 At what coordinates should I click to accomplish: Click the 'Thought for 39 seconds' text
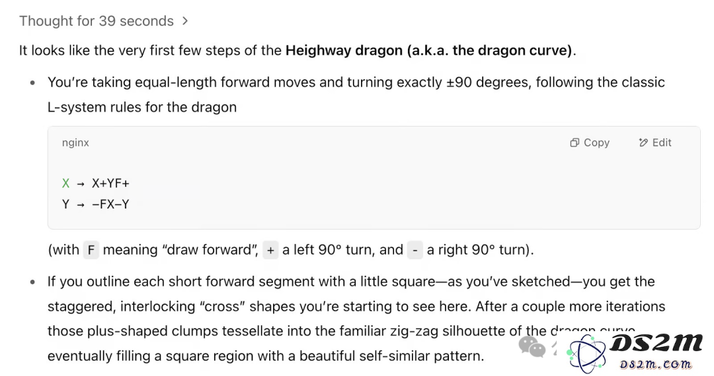97,21
